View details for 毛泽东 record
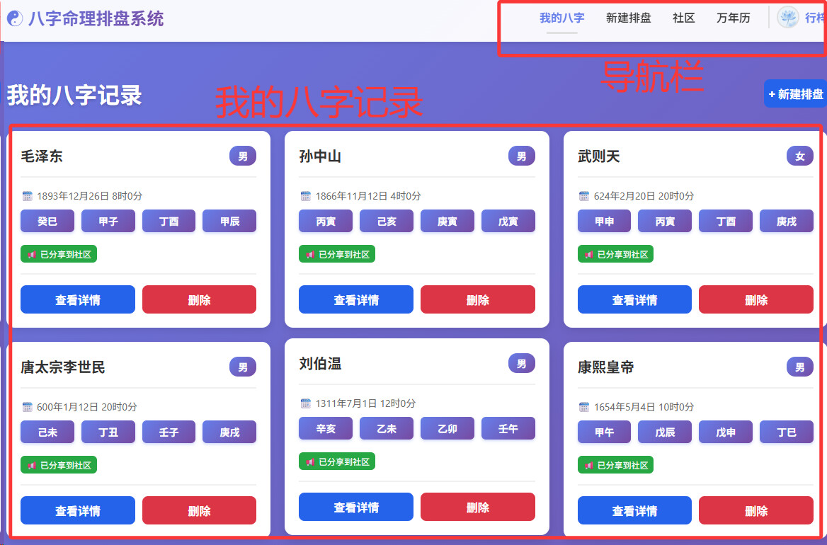 pyautogui.click(x=78, y=299)
